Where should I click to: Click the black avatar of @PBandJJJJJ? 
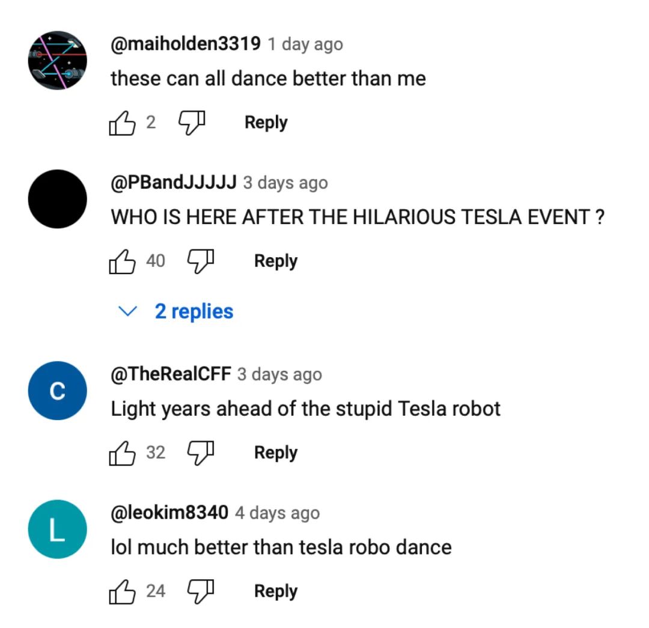[x=58, y=199]
